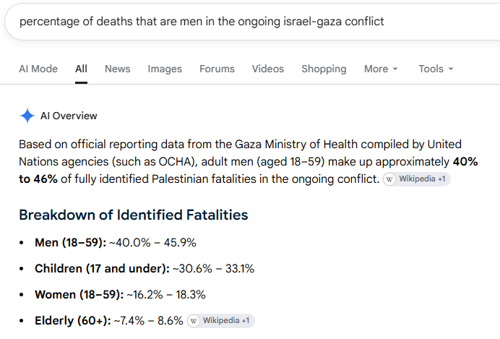The image size is (500, 339).
Task: Click the blue AI Overview sparkle icon
Action: point(27,116)
